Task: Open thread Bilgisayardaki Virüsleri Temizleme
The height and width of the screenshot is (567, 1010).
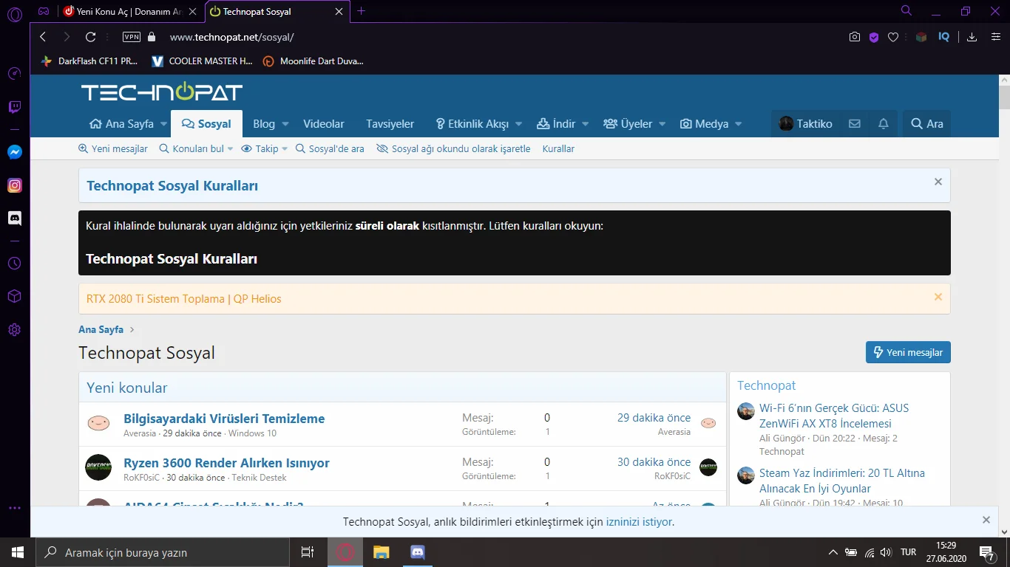Action: click(224, 419)
